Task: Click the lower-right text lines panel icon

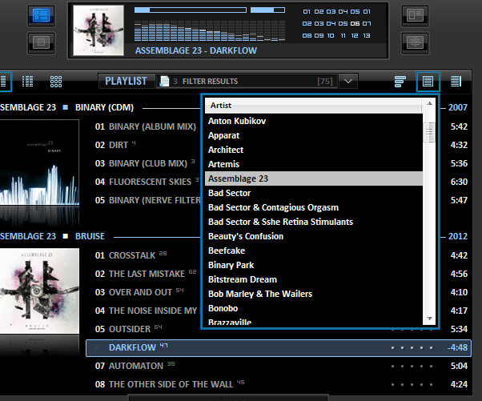Action: (414, 41)
